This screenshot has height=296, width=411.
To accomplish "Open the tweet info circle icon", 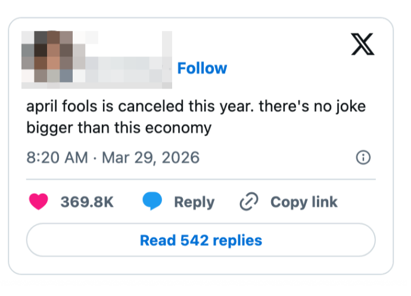I will [x=363, y=158].
